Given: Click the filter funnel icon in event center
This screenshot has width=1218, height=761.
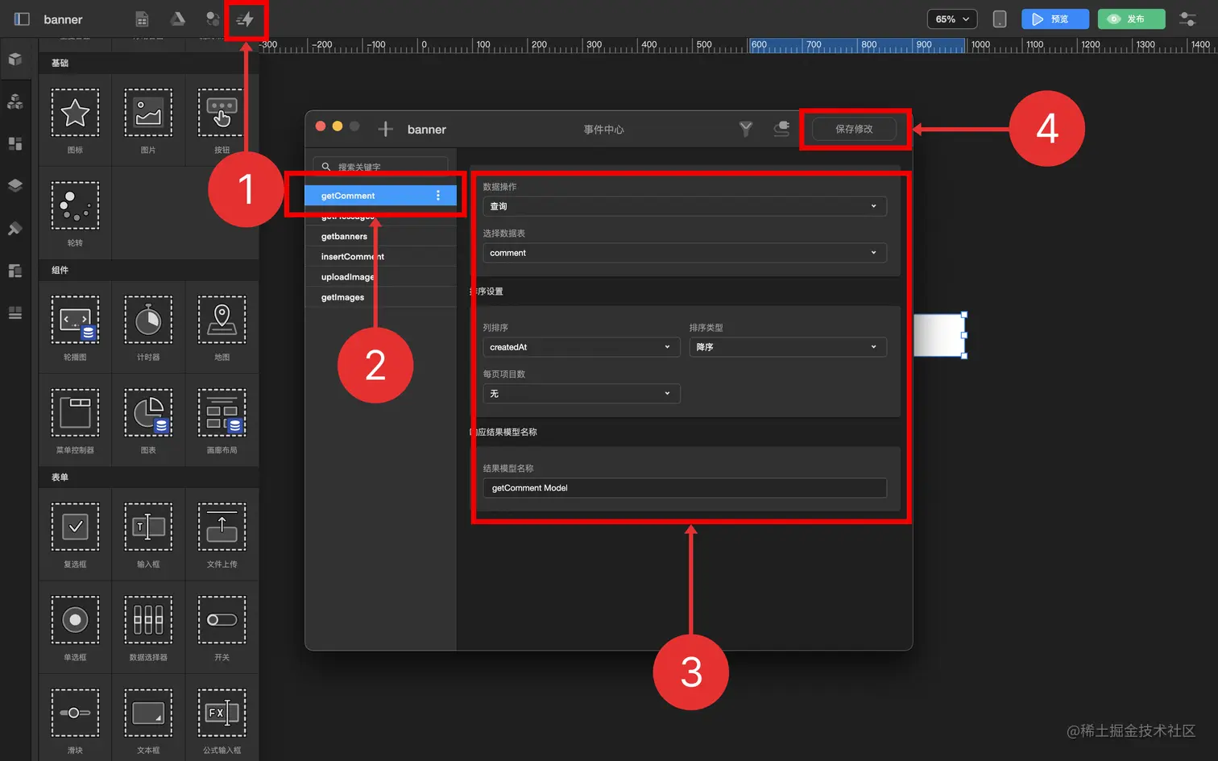Looking at the screenshot, I should point(746,129).
